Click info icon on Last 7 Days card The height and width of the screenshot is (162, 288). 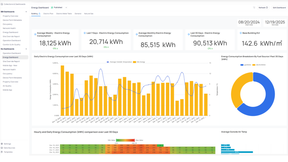[x=84, y=33]
